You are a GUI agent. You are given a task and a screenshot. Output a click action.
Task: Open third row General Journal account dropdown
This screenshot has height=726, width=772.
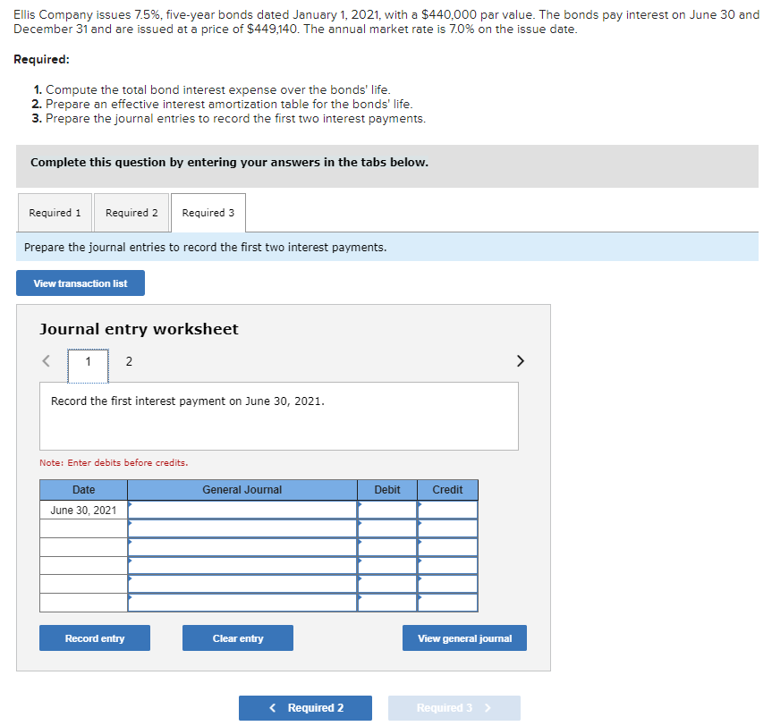tap(242, 547)
